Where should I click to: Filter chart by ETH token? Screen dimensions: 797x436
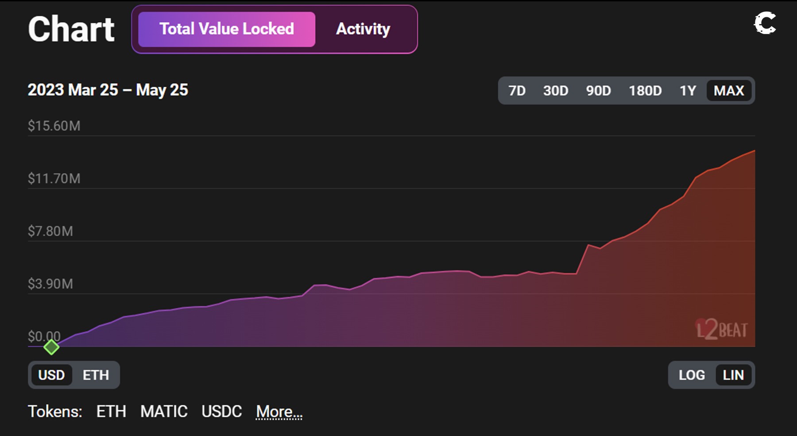[111, 412]
